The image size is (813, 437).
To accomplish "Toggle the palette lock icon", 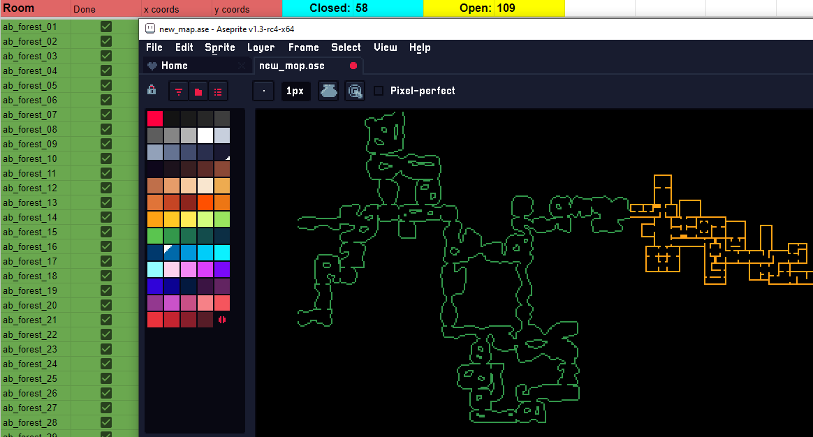I will [x=152, y=91].
